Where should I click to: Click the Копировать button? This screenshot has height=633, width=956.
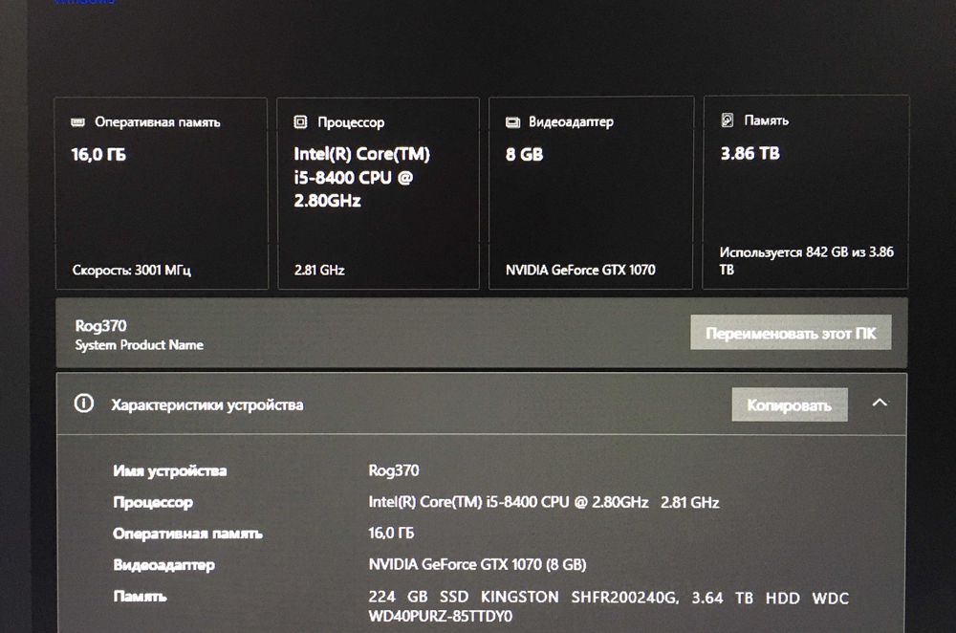point(790,404)
